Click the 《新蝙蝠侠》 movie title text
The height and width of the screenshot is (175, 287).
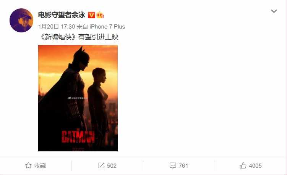(57, 37)
